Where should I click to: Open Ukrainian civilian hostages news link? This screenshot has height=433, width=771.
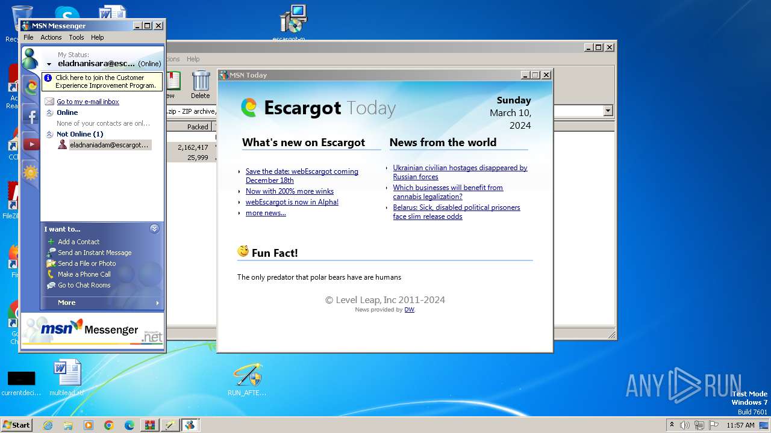click(x=460, y=172)
